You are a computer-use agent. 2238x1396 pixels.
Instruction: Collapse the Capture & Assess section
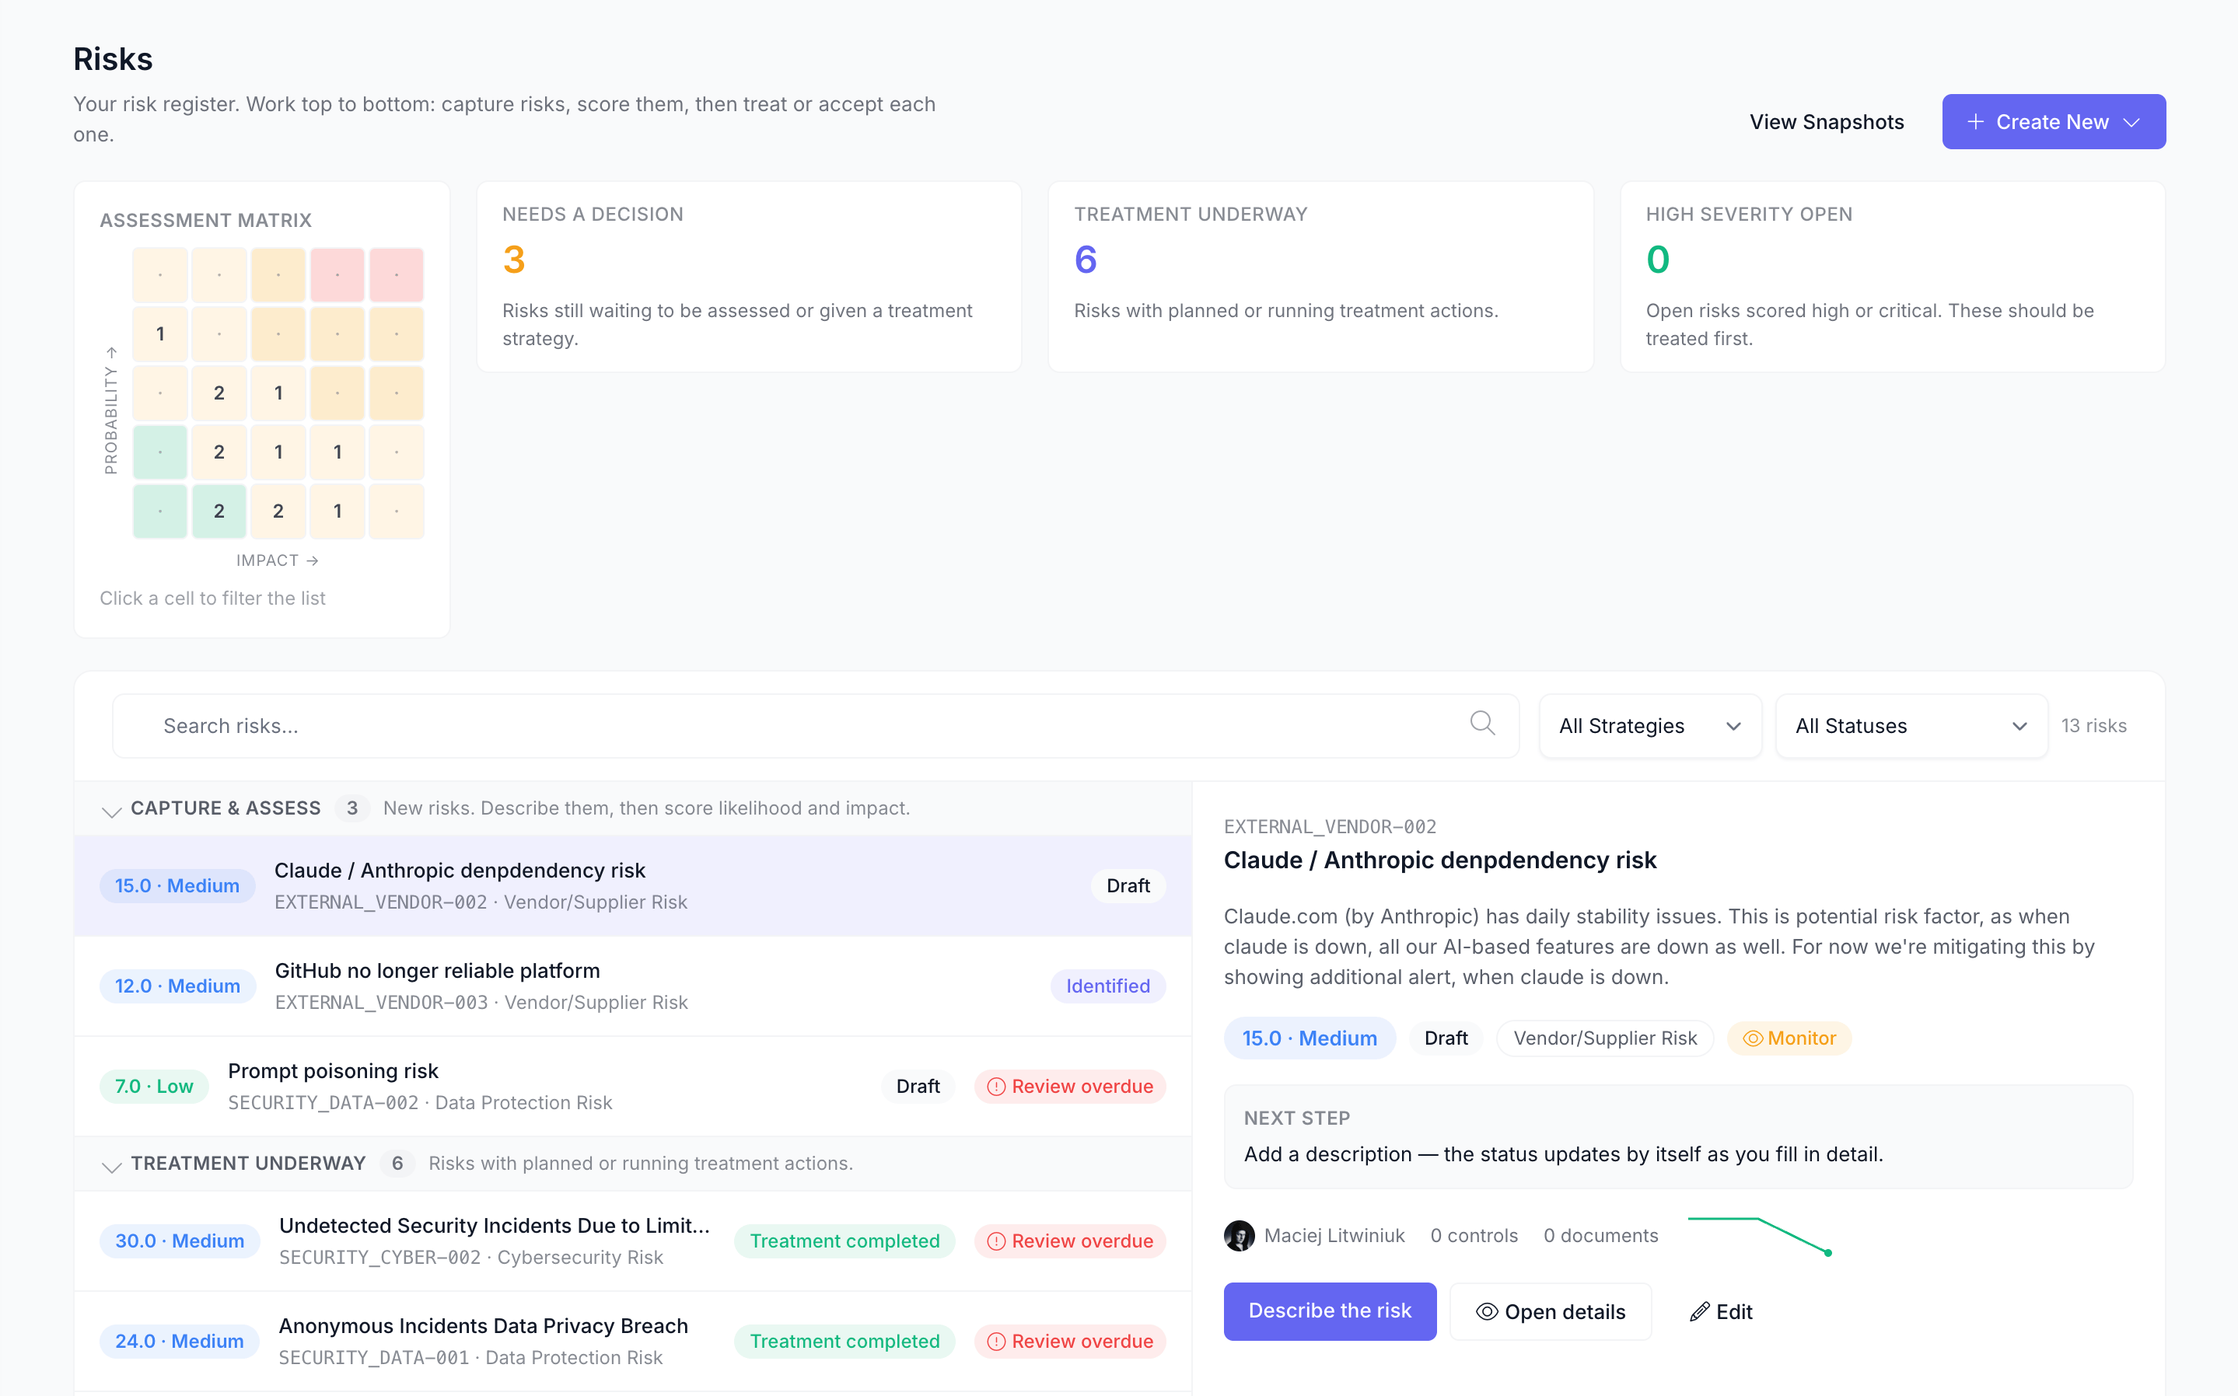tap(111, 811)
